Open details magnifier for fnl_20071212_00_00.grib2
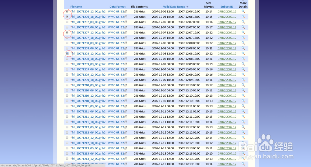The image size is (311, 167). [x=243, y=127]
